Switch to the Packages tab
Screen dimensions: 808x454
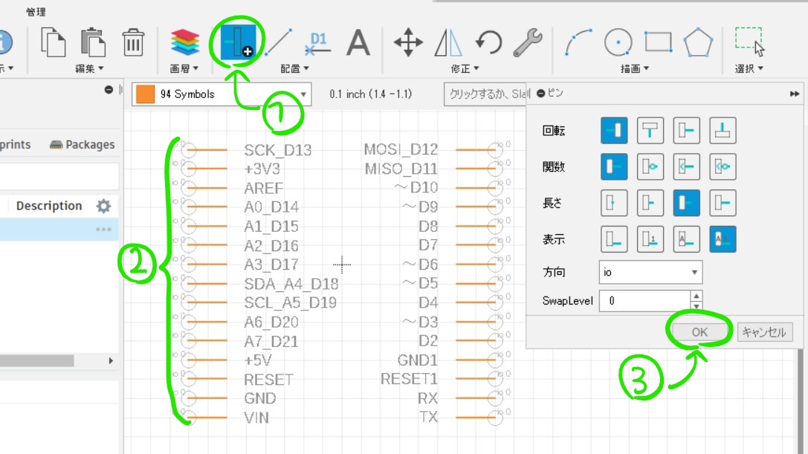tap(83, 145)
